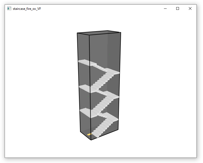Close the staircase_fire_ox_VF window
This screenshot has width=203, height=163.
coord(190,8)
